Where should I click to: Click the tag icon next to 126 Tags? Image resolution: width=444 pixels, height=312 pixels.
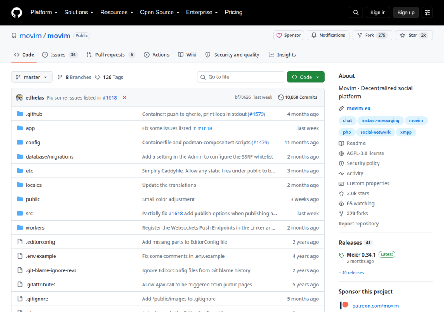coord(98,77)
